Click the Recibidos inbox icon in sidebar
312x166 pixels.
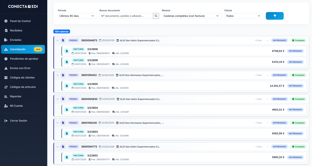click(x=6, y=30)
